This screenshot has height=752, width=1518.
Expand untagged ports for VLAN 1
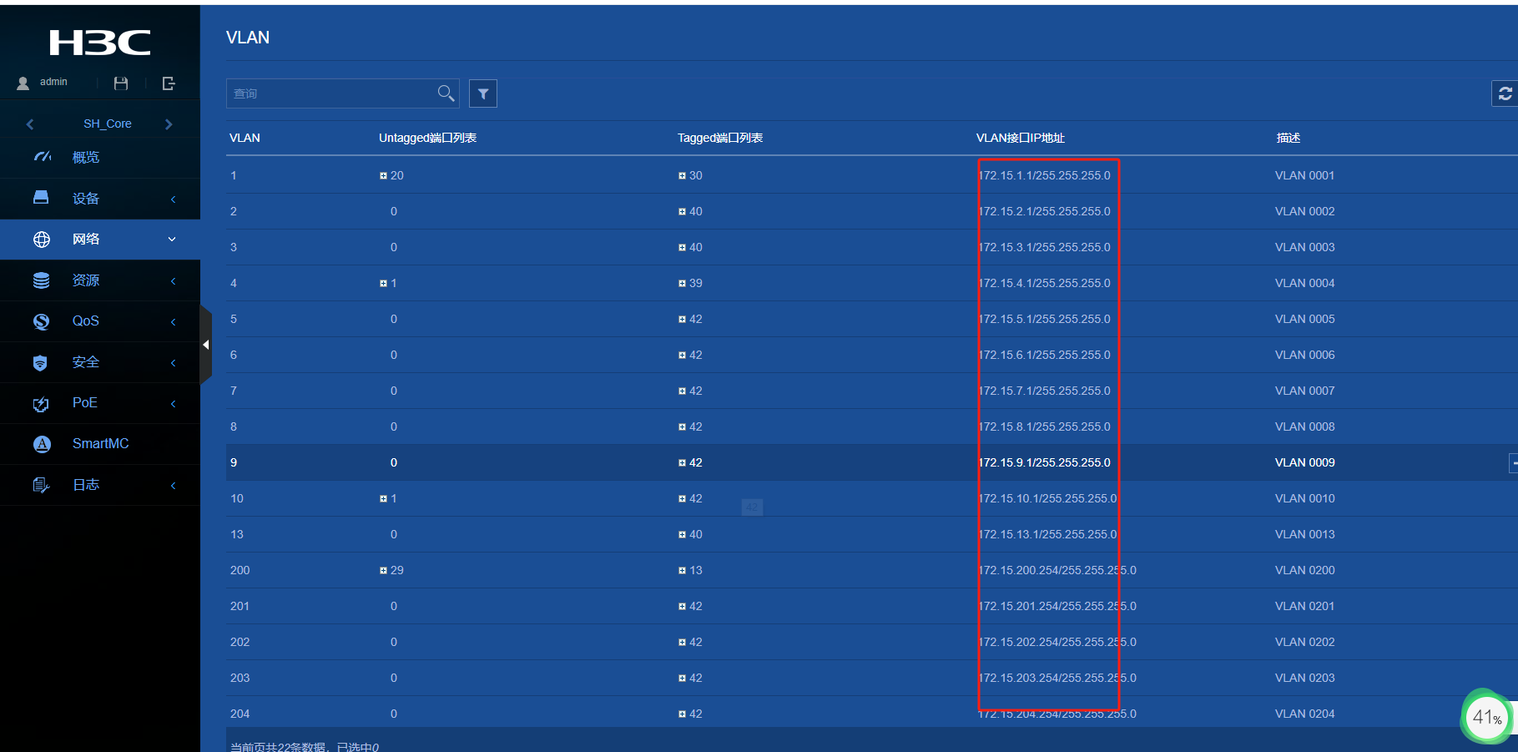[383, 176]
